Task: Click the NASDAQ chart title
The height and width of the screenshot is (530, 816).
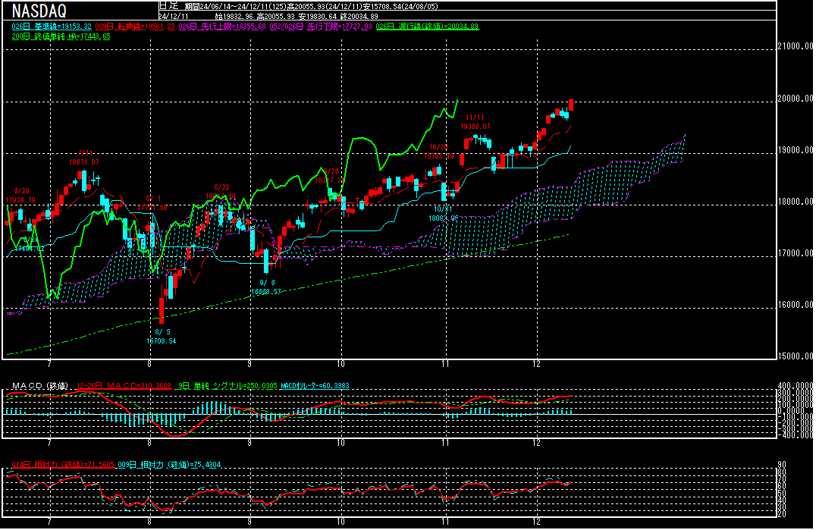Action: [39, 11]
